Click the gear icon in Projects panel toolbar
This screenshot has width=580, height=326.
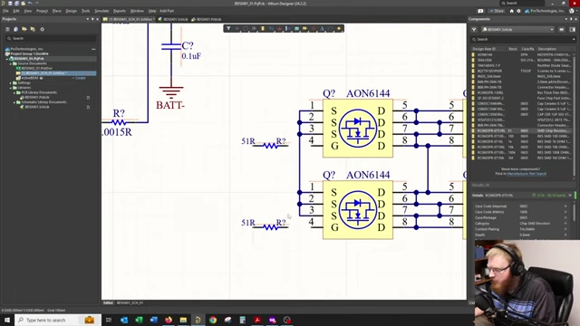click(x=43, y=29)
